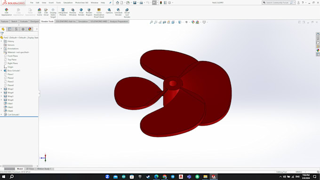Expand the Wrap2 feature
This screenshot has height=180, width=320.
(1, 89)
